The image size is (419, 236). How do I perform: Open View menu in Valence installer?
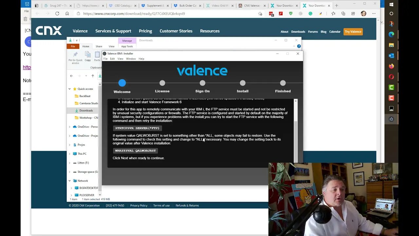[120, 59]
